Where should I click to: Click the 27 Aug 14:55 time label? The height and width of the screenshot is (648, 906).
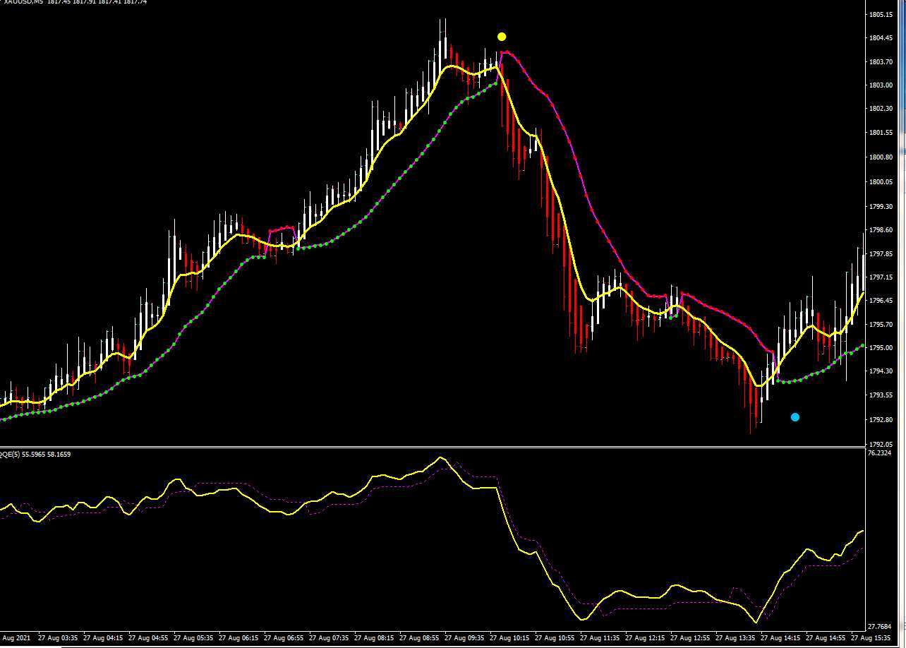pos(826,638)
